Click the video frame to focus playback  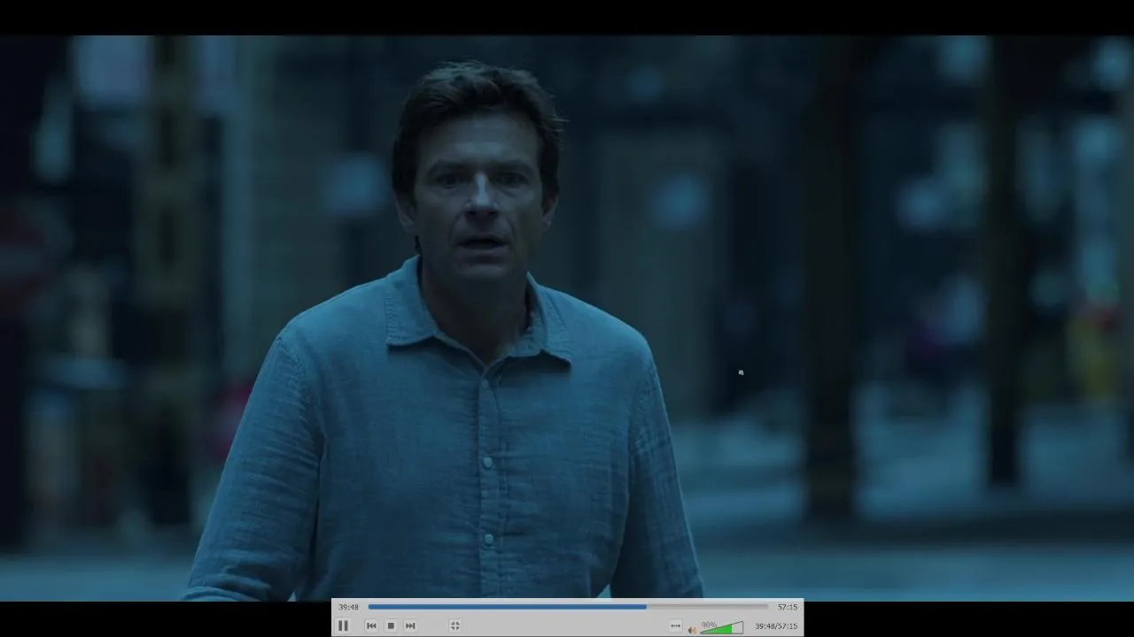[x=567, y=318]
